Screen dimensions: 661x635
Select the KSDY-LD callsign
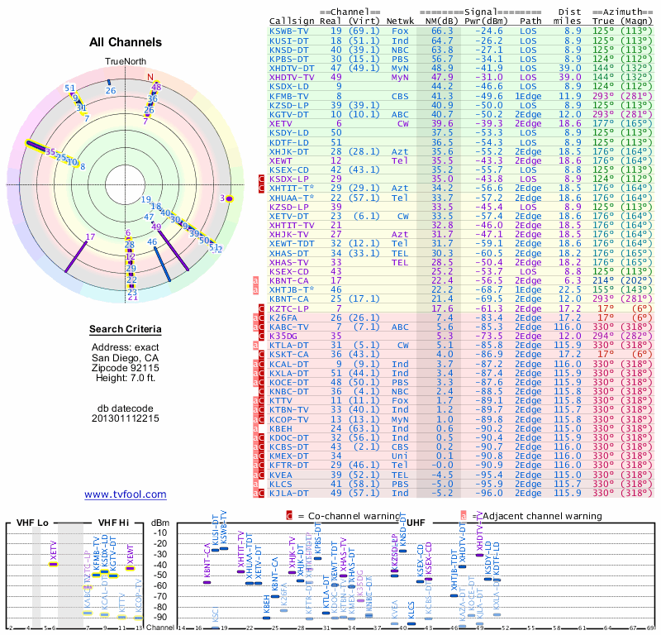pyautogui.click(x=288, y=133)
